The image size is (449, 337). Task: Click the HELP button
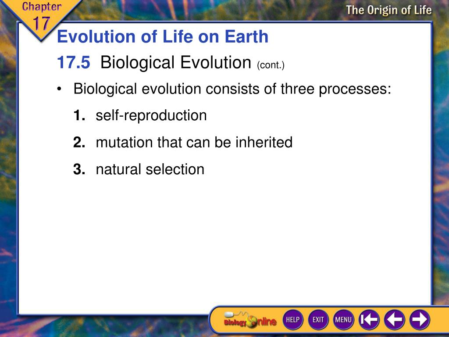pyautogui.click(x=292, y=319)
